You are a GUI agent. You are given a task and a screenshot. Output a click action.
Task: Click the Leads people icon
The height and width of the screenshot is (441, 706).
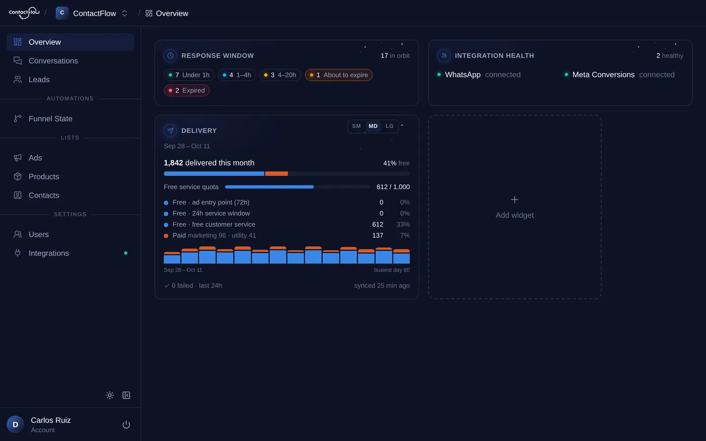(18, 79)
